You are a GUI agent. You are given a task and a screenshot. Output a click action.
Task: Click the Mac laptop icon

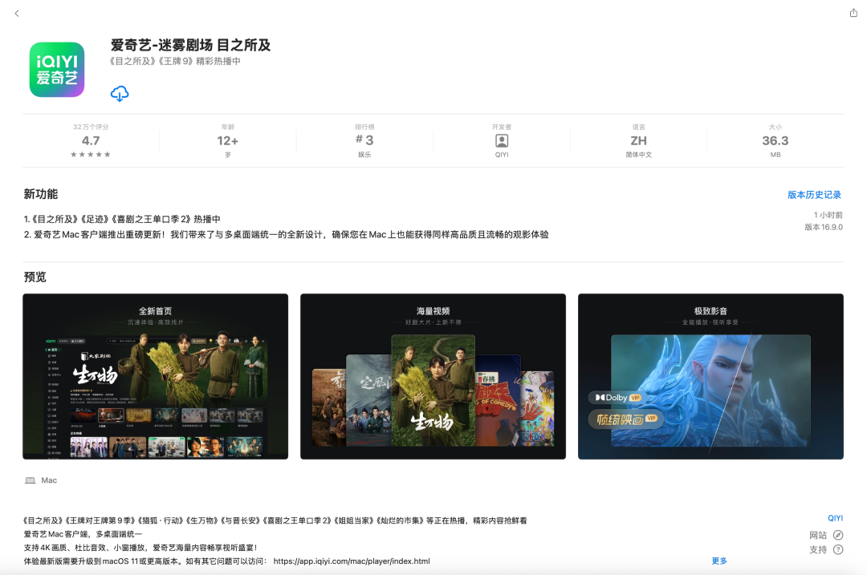30,480
